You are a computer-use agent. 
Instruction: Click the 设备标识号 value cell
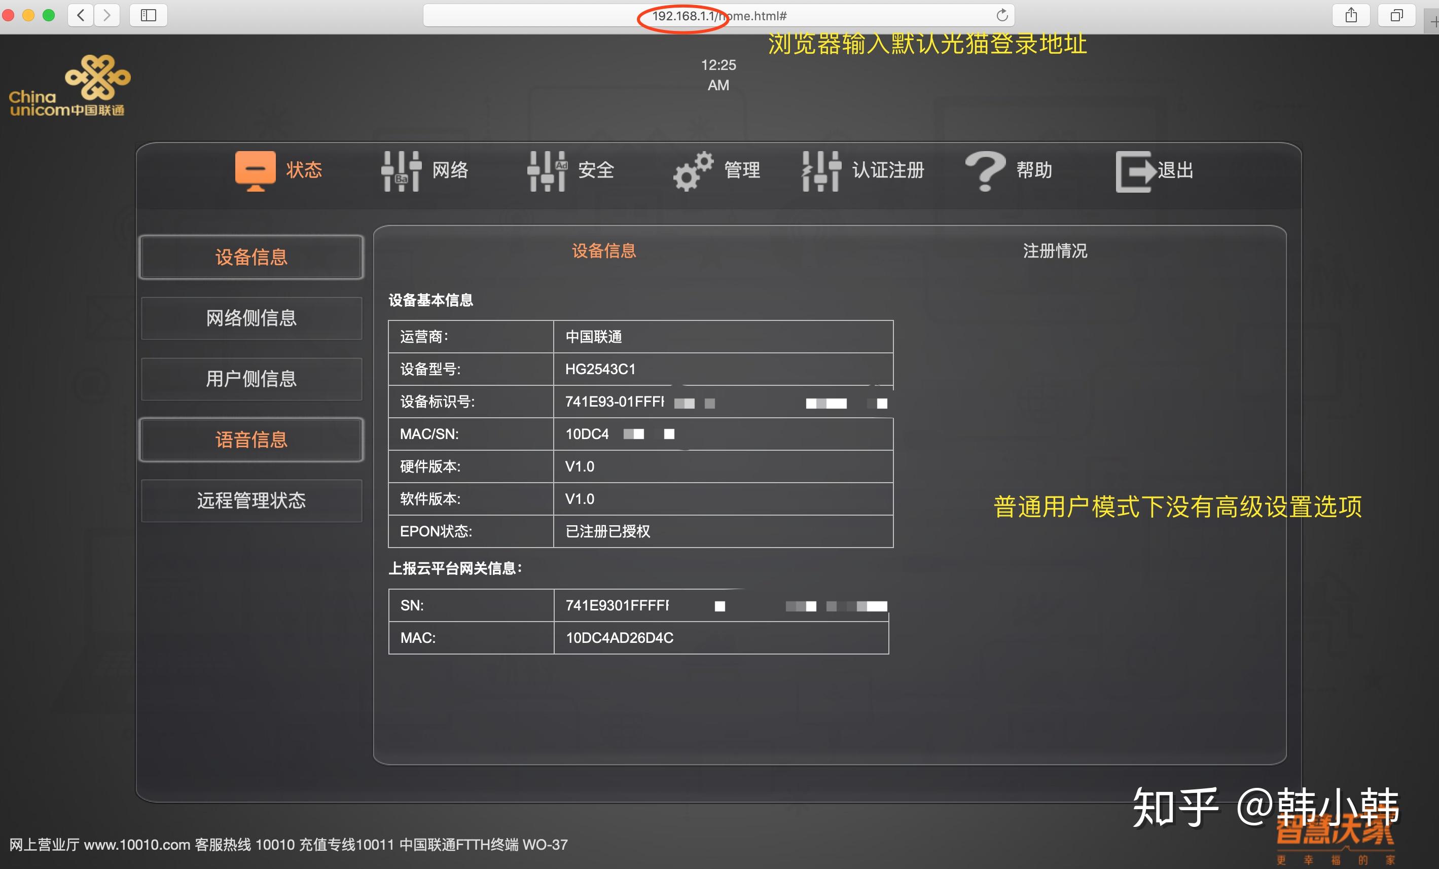point(723,401)
